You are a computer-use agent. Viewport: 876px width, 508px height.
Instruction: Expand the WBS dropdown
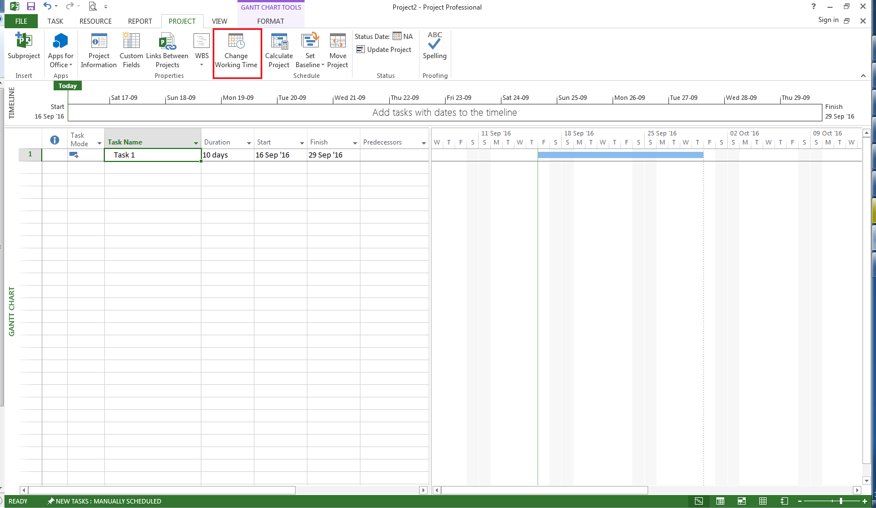tap(201, 64)
